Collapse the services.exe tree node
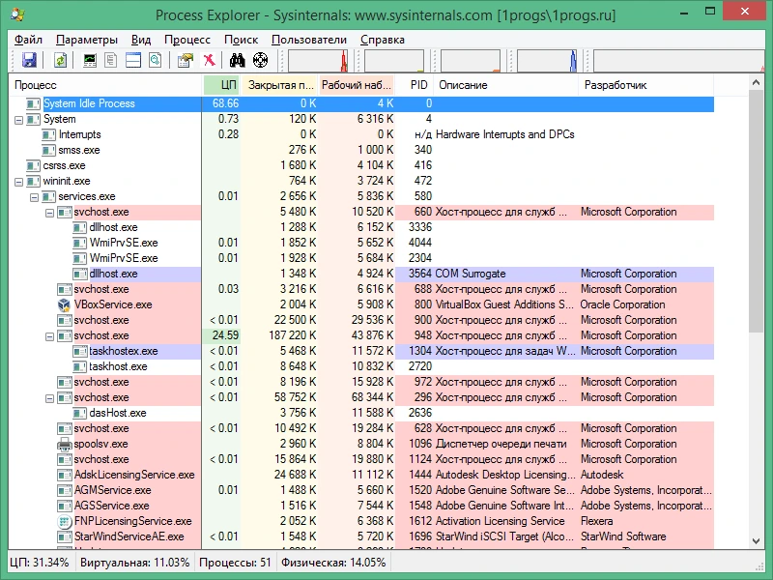This screenshot has width=773, height=580. point(34,197)
